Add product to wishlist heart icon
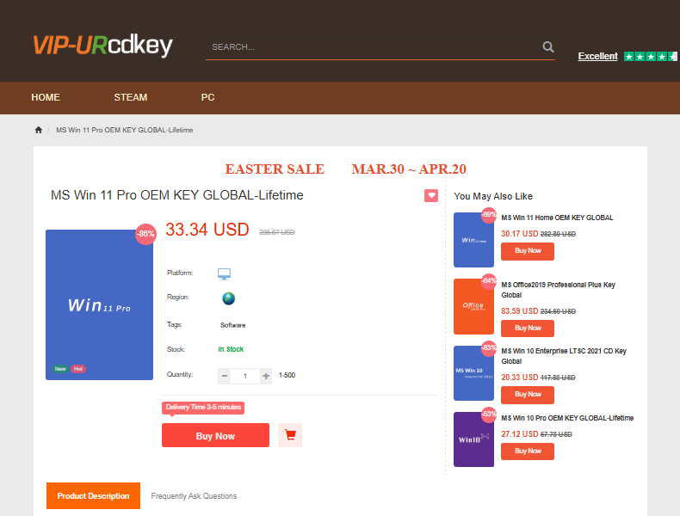Screen dimensions: 680x516 pos(431,196)
